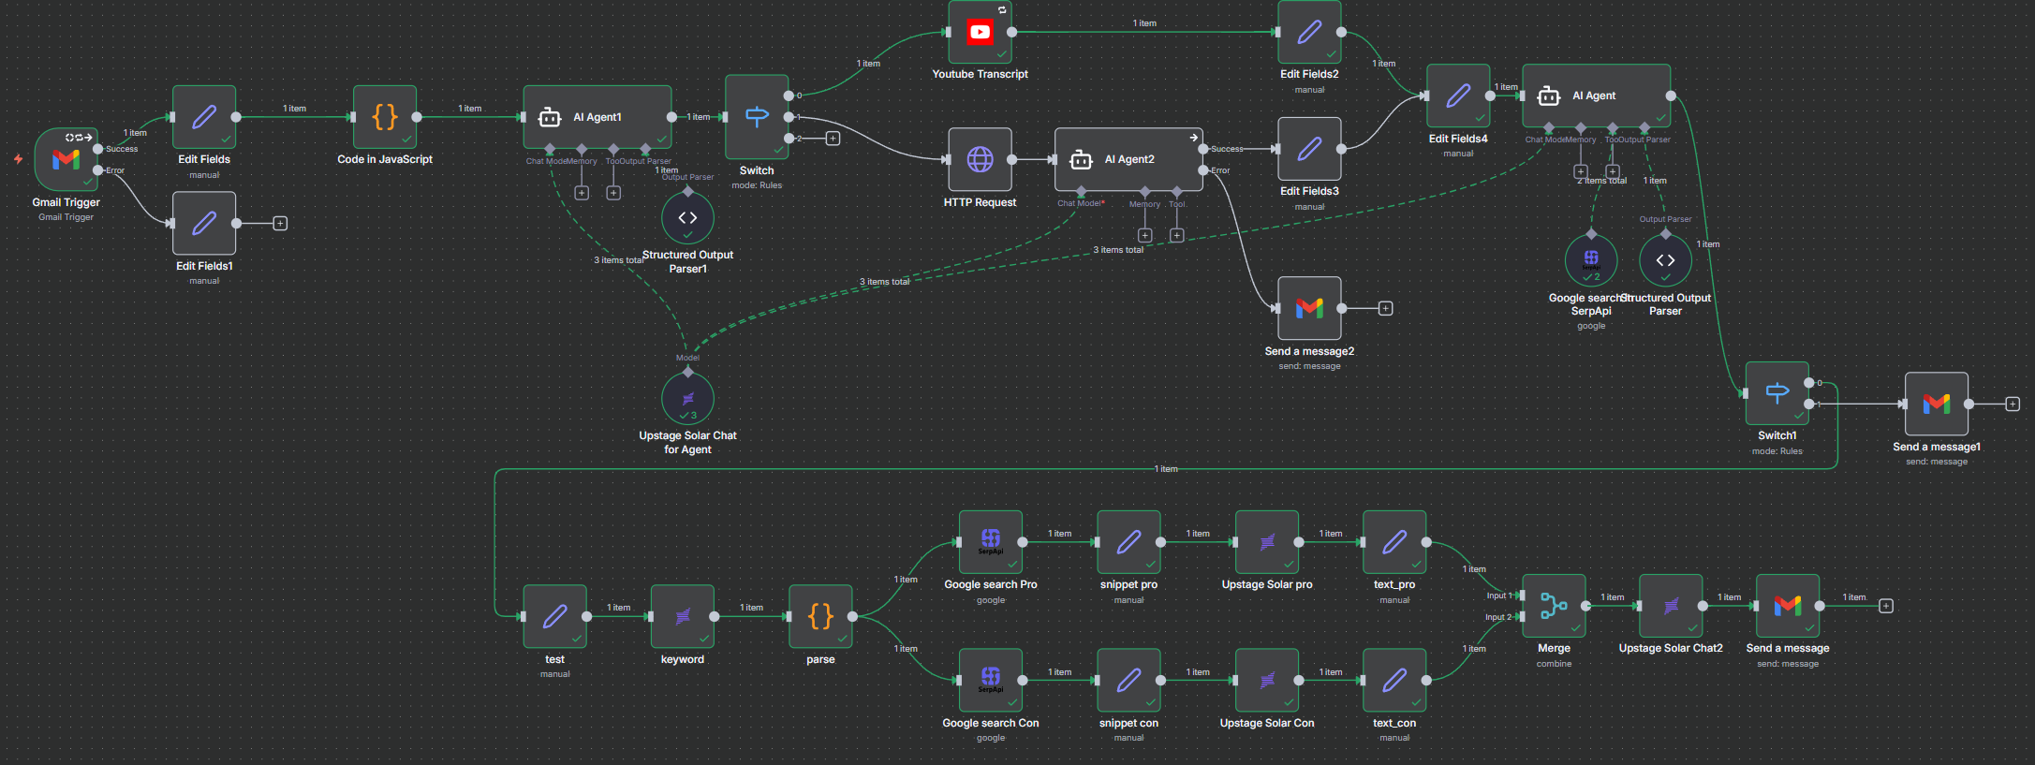Viewport: 2035px width, 765px height.
Task: Open the Structured Output Parser1 node
Action: [687, 218]
